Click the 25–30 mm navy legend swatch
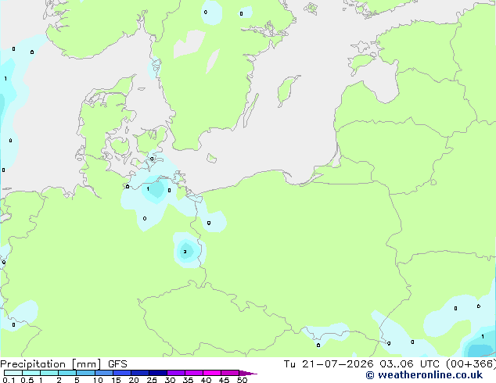 (158, 373)
